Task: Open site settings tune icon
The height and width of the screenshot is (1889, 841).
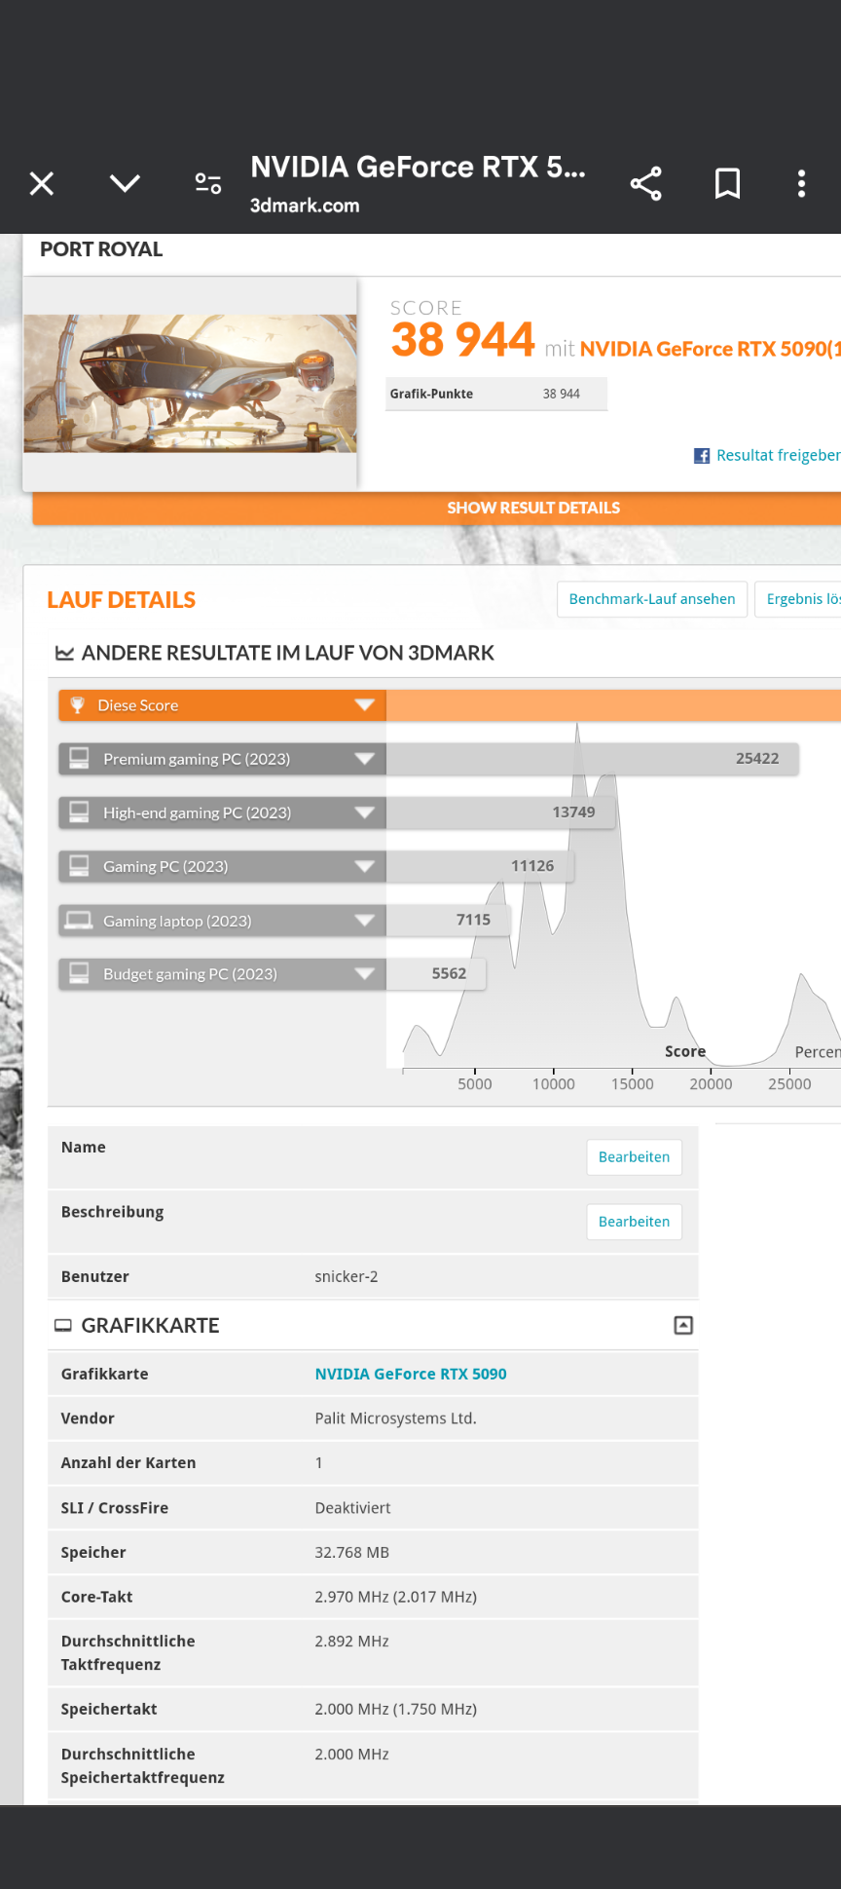Action: (x=208, y=183)
